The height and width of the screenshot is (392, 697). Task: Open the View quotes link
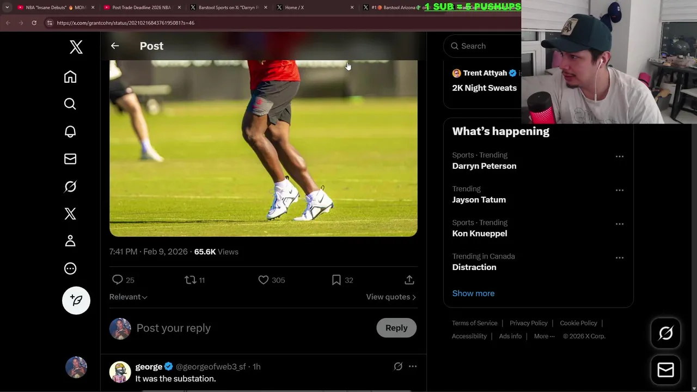coord(391,297)
